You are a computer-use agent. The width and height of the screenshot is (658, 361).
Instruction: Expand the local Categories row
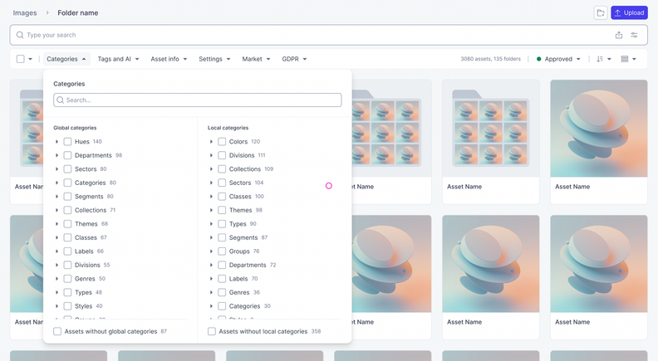click(211, 306)
